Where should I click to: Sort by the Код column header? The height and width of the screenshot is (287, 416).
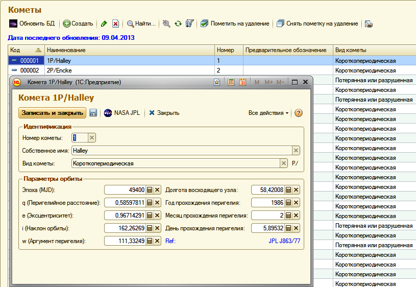(x=26, y=50)
